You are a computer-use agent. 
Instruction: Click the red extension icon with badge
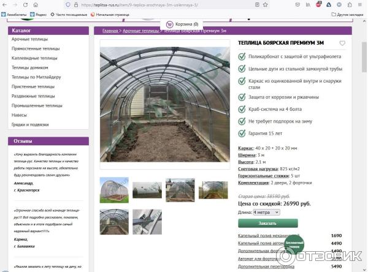pyautogui.click(x=318, y=4)
